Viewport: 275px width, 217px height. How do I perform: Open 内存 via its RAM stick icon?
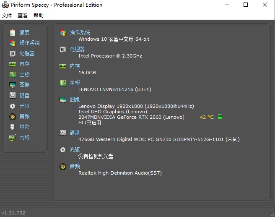pos(13,64)
